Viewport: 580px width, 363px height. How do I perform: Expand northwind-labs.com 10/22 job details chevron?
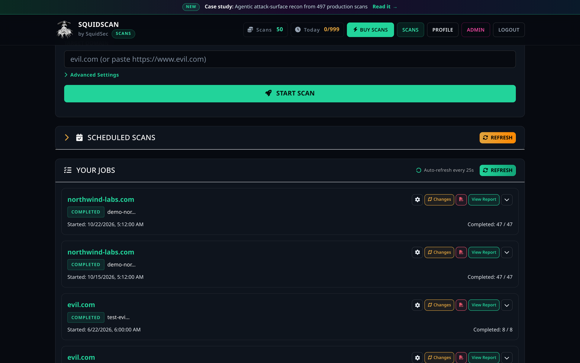(507, 200)
